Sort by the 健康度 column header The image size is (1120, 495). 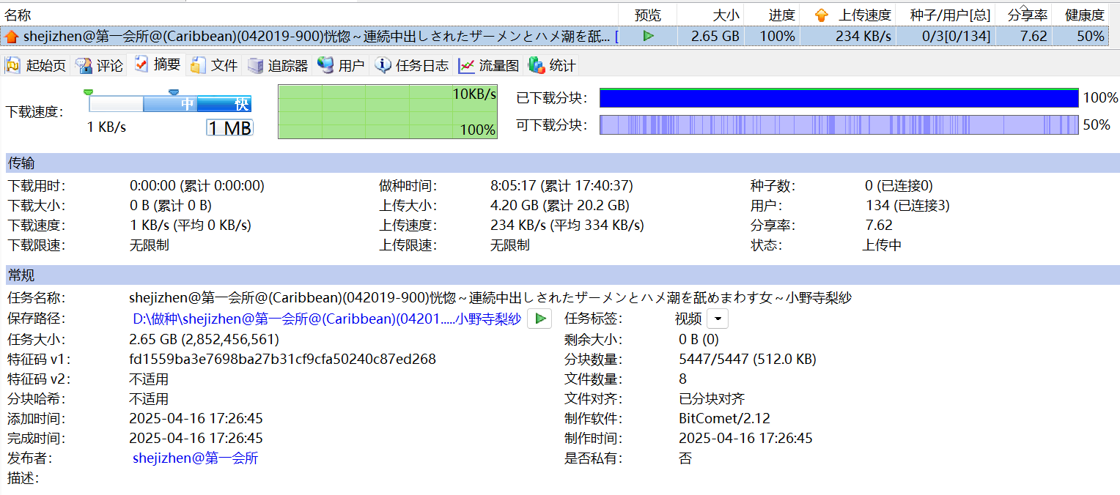[1080, 15]
